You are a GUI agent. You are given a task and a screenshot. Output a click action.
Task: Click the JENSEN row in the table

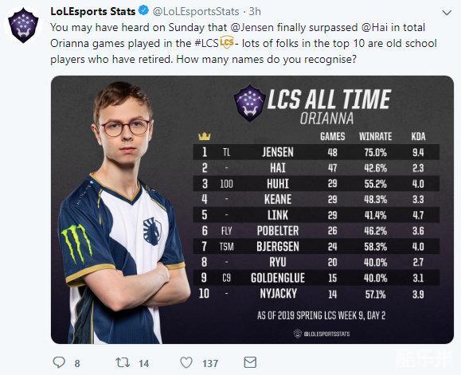click(x=316, y=152)
